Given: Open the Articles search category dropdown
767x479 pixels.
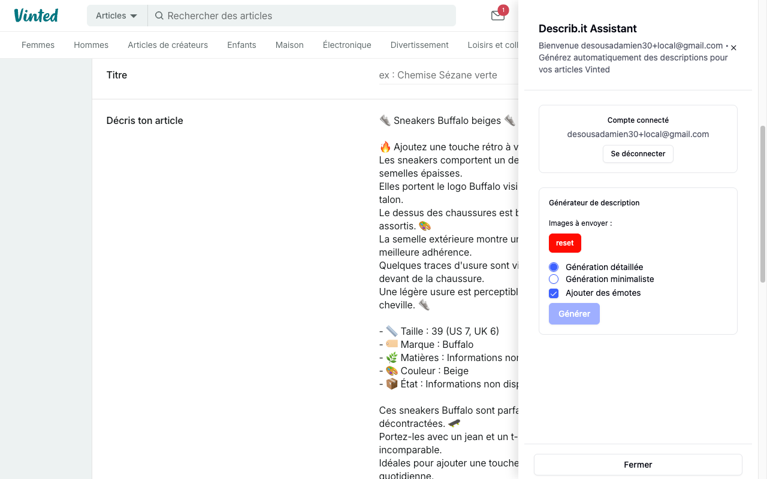Looking at the screenshot, I should pos(117,16).
